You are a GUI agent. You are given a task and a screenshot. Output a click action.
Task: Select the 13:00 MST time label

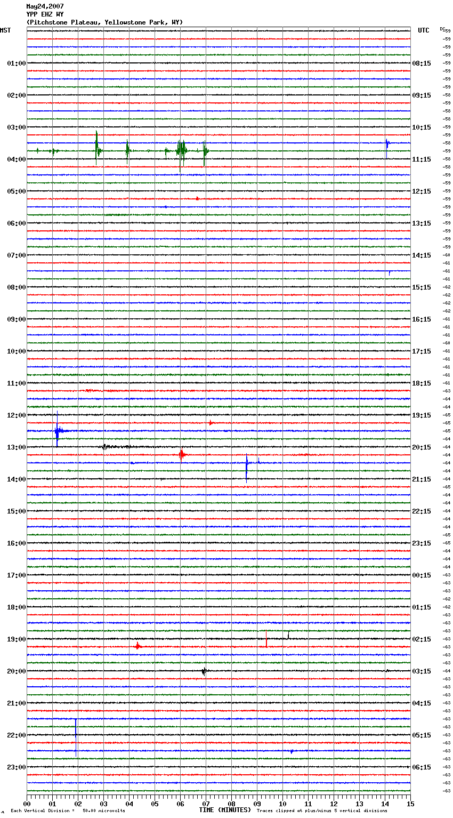coord(17,447)
